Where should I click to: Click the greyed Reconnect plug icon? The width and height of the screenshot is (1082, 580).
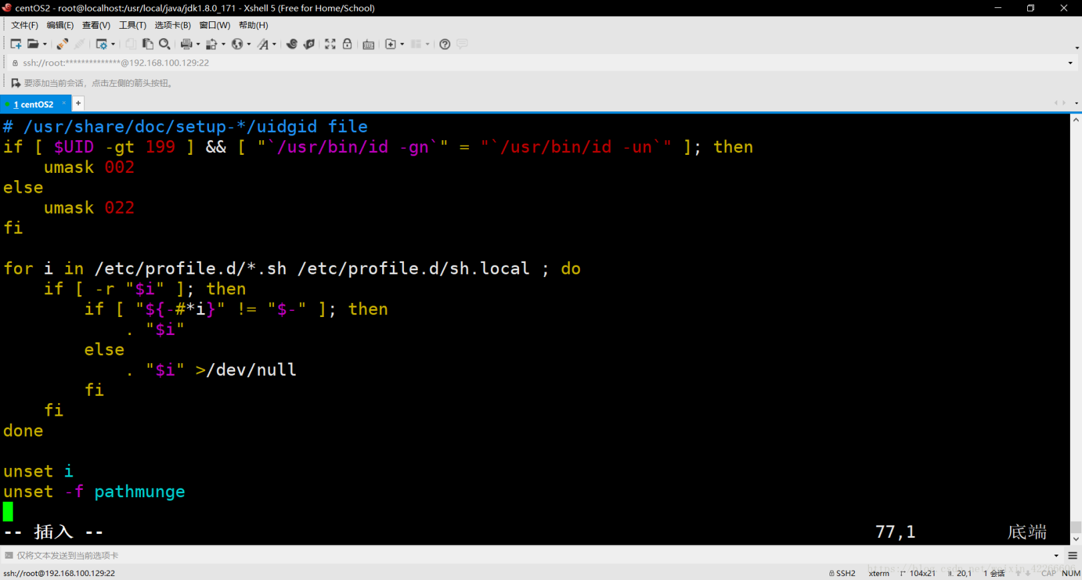(x=79, y=44)
